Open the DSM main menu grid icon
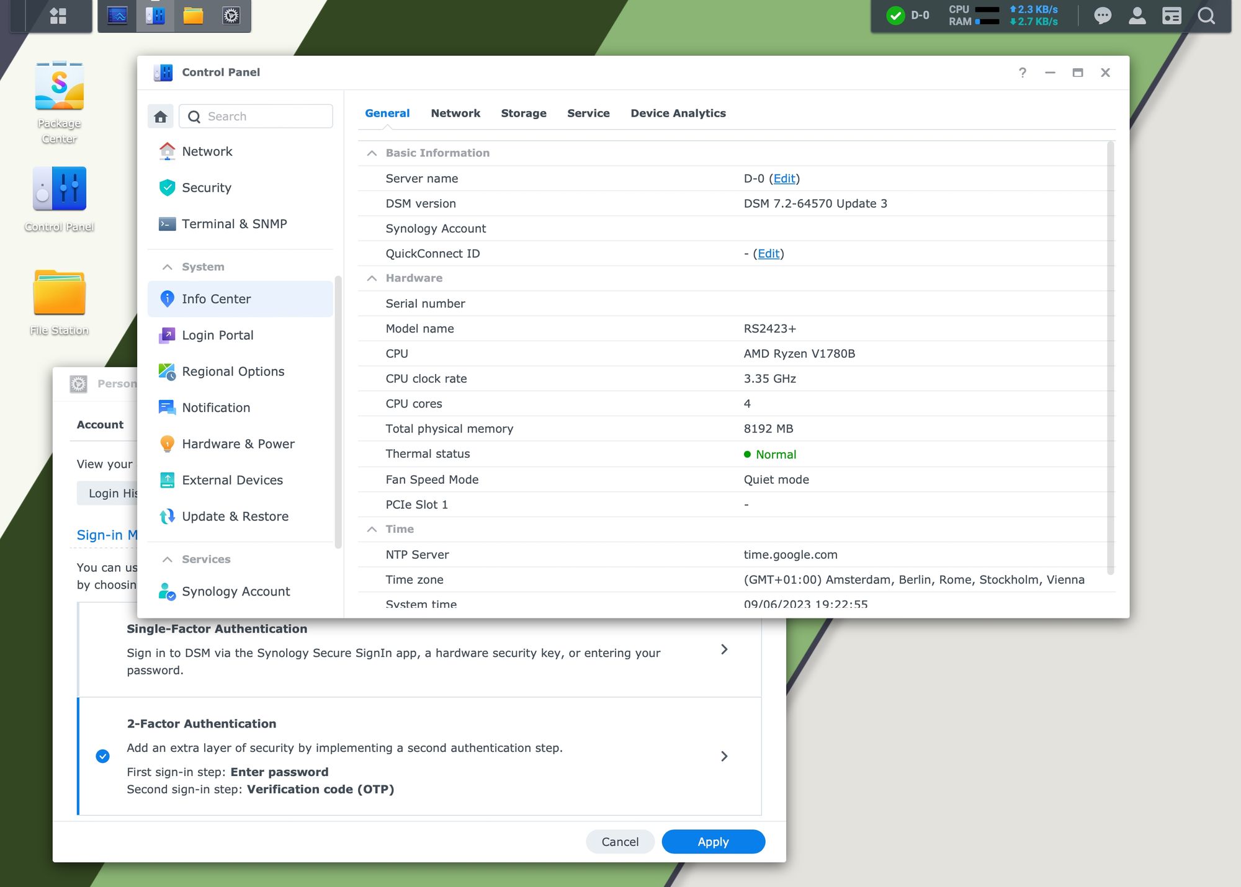 [x=58, y=16]
